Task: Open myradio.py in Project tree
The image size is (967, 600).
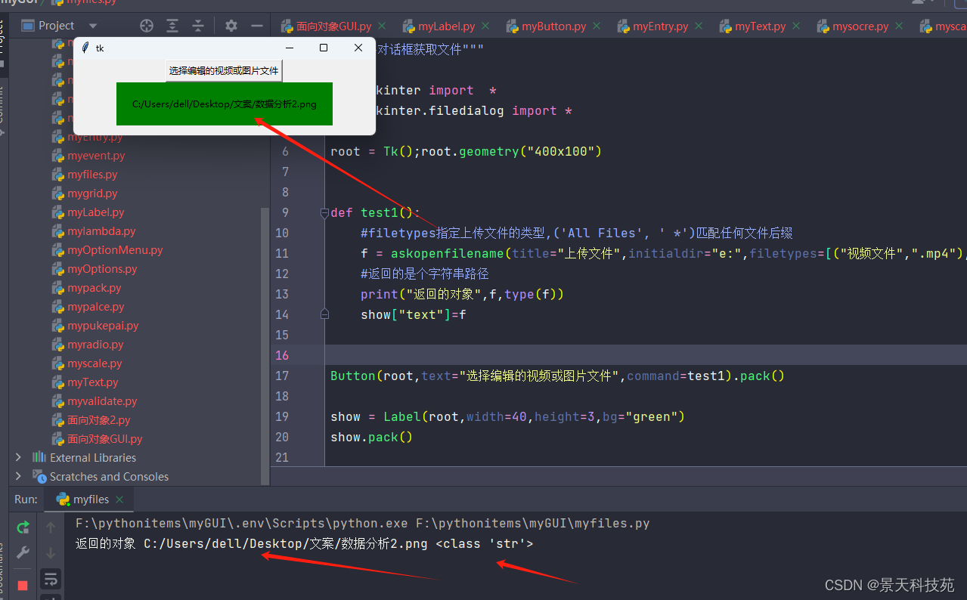Action: click(x=95, y=345)
